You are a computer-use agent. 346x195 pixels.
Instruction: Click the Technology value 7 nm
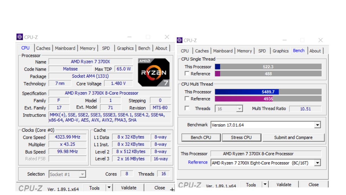[60, 83]
